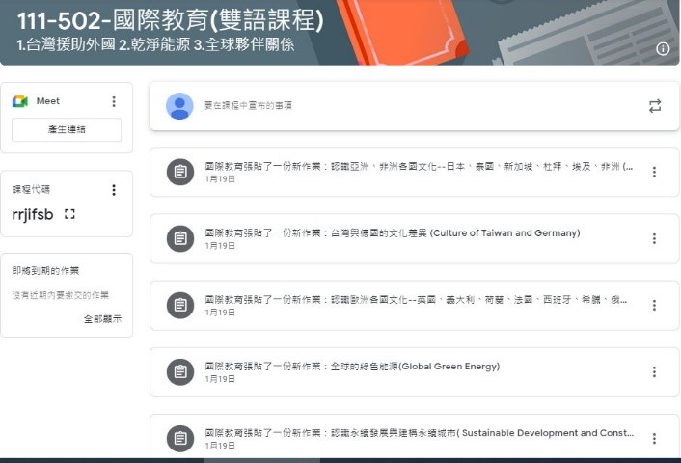Click assignment icon for Sustainable Development post
This screenshot has height=463, width=681.
(179, 439)
